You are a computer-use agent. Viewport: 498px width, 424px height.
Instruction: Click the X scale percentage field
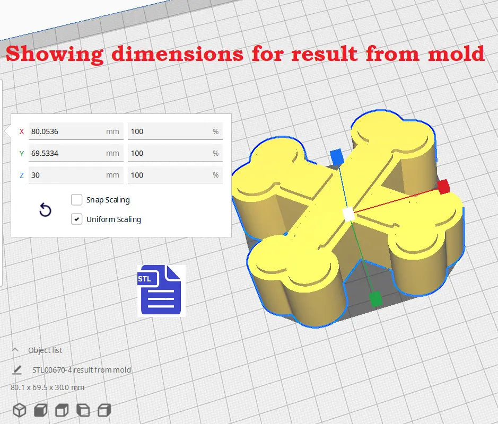174,131
